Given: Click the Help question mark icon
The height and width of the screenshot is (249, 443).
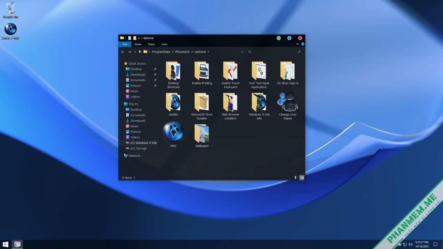Looking at the screenshot, I should point(303,44).
